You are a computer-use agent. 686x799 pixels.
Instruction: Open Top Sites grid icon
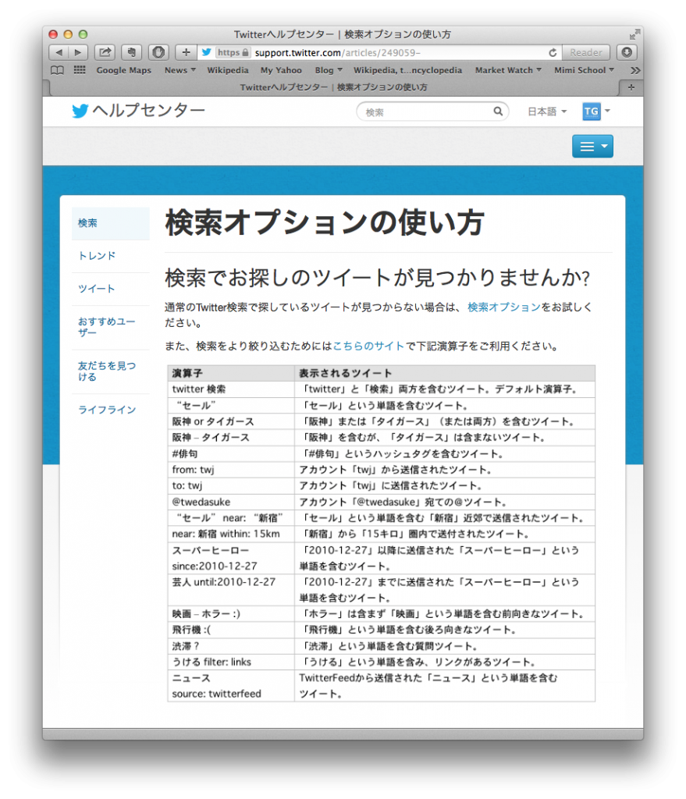(x=80, y=69)
